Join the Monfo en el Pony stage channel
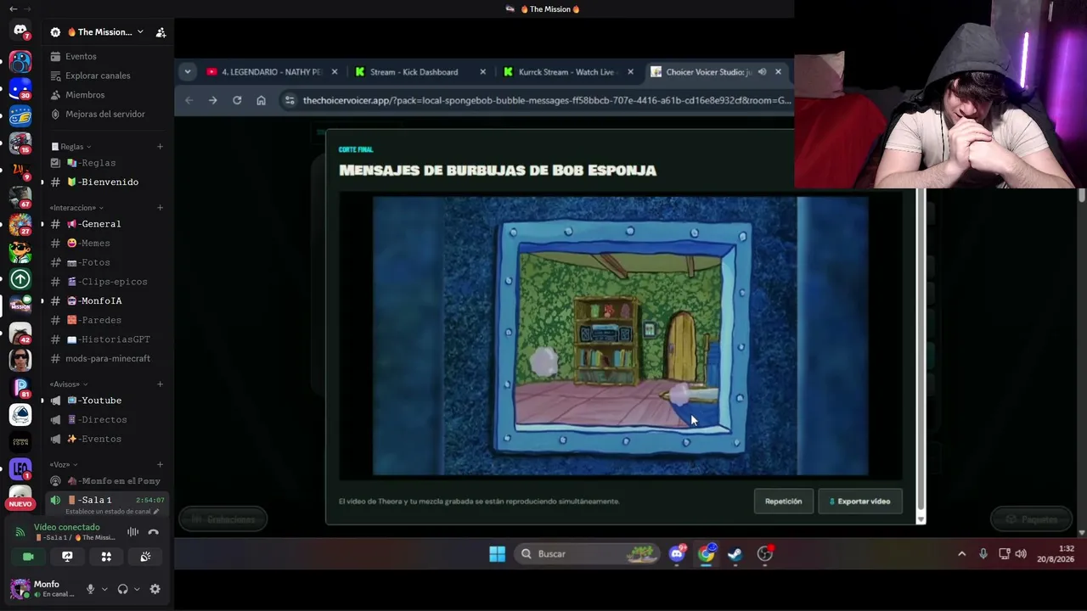 (107, 481)
